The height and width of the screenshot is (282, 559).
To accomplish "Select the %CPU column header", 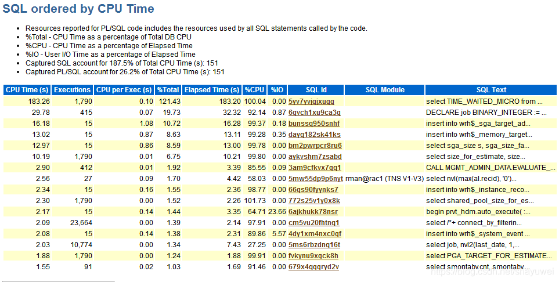I will (x=255, y=90).
